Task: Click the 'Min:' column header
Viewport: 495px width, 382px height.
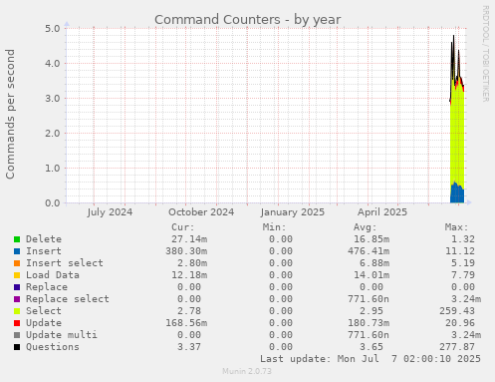Action: 274,227
